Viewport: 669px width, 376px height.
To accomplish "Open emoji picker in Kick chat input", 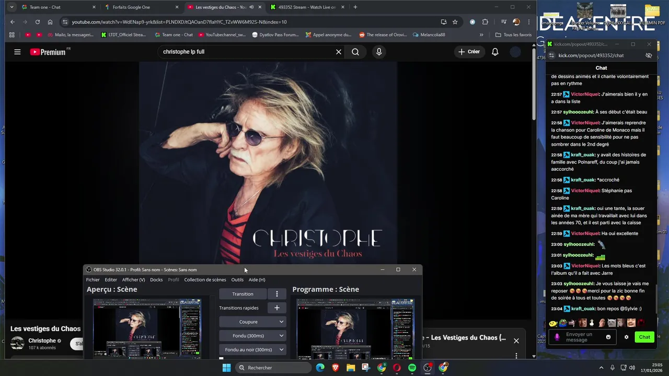I will 608,337.
